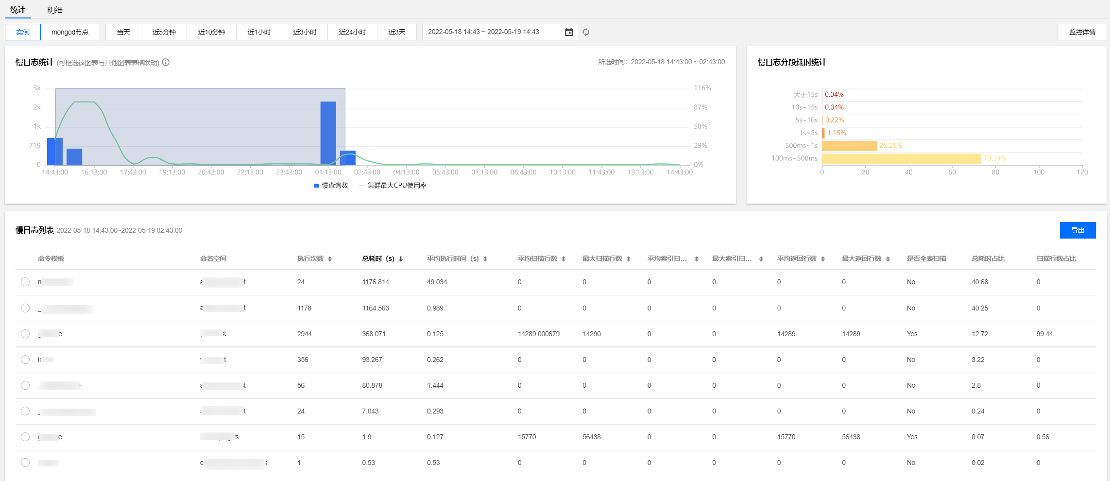The width and height of the screenshot is (1110, 481).
Task: Sort by 平均返回行数 column arrows
Action: [x=823, y=259]
